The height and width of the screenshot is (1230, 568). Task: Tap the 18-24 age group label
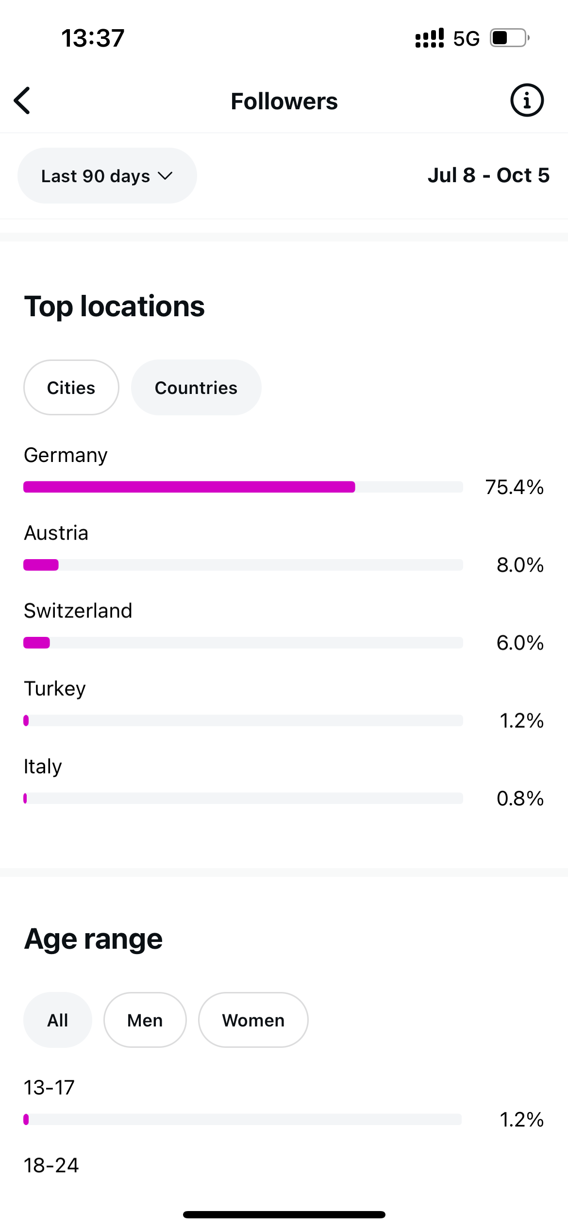pos(51,1165)
